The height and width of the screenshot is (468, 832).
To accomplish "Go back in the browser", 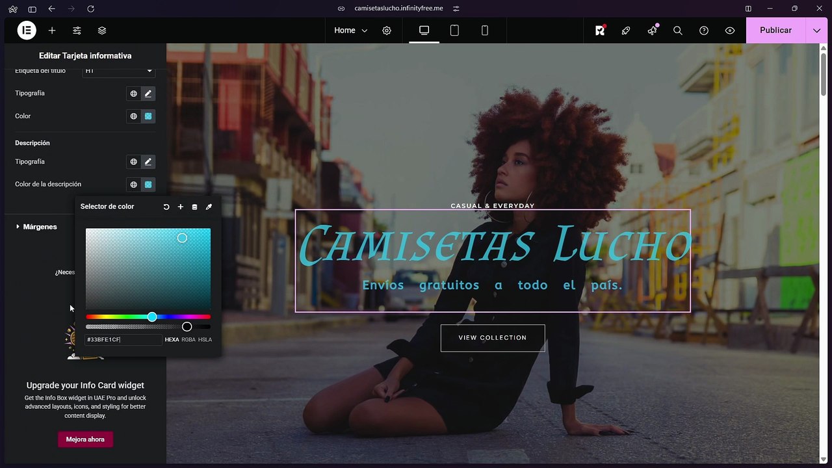I will point(52,8).
